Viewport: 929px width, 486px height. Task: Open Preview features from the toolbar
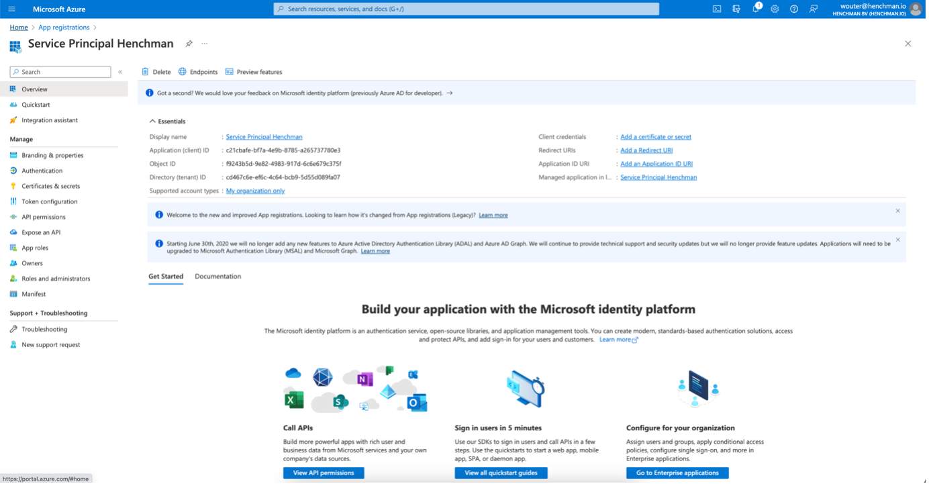tap(255, 72)
